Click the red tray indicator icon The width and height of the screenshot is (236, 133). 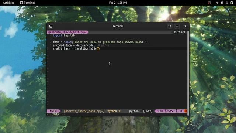click(x=209, y=3)
